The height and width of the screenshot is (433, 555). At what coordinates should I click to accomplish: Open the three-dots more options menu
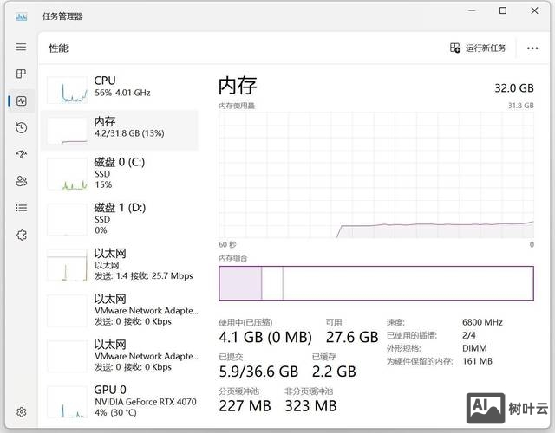point(532,48)
